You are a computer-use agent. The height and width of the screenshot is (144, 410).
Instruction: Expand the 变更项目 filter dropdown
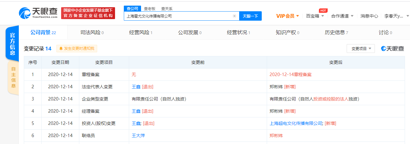[361, 49]
